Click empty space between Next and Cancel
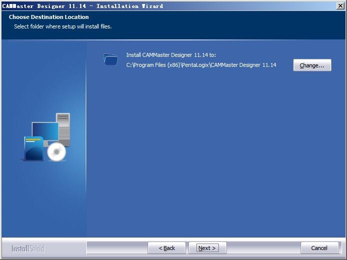This screenshot has width=347, height=260. pos(263,248)
